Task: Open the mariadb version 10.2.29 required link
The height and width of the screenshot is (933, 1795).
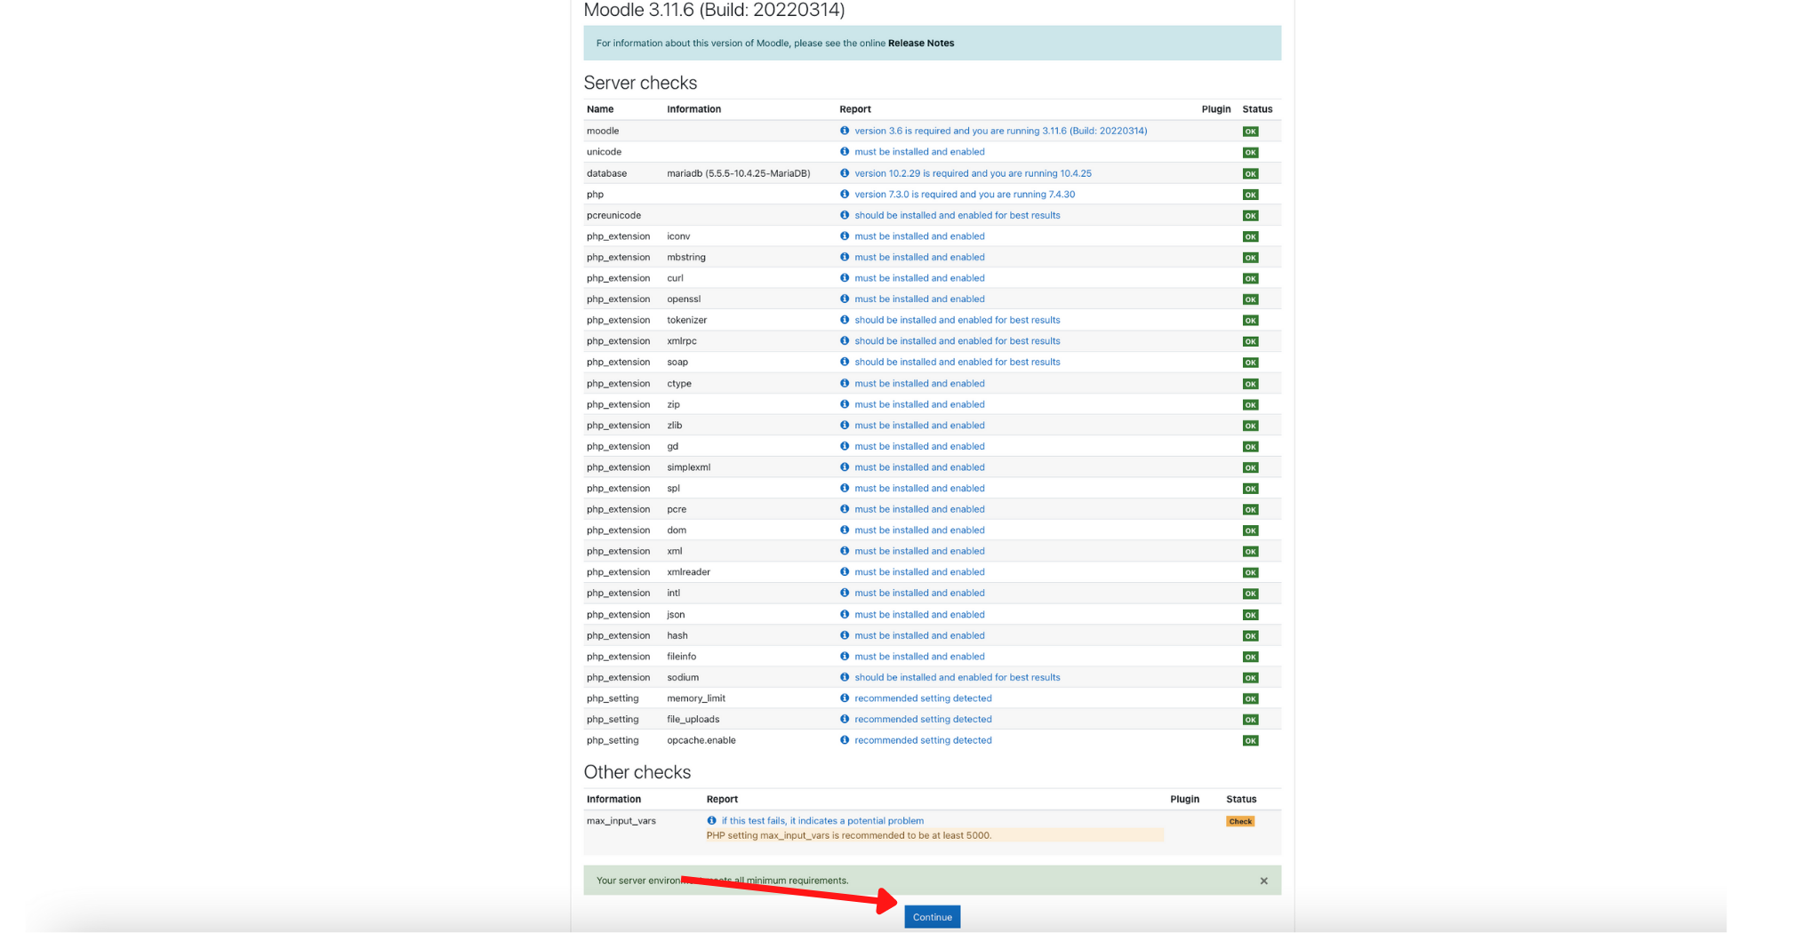Action: click(973, 173)
